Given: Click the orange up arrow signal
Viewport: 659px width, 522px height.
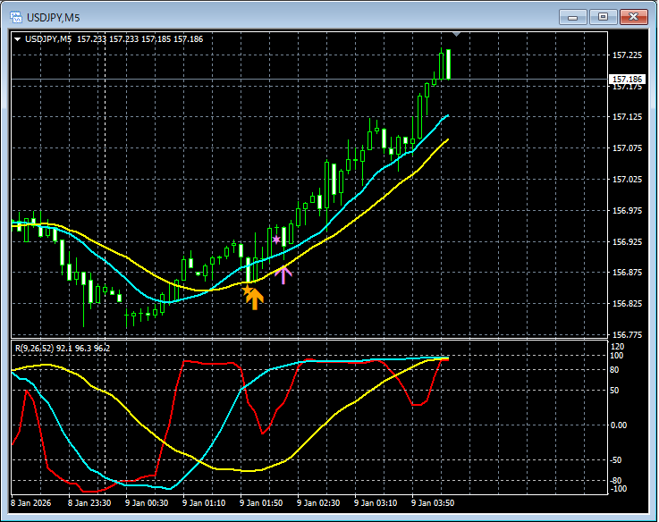Looking at the screenshot, I should pyautogui.click(x=255, y=299).
